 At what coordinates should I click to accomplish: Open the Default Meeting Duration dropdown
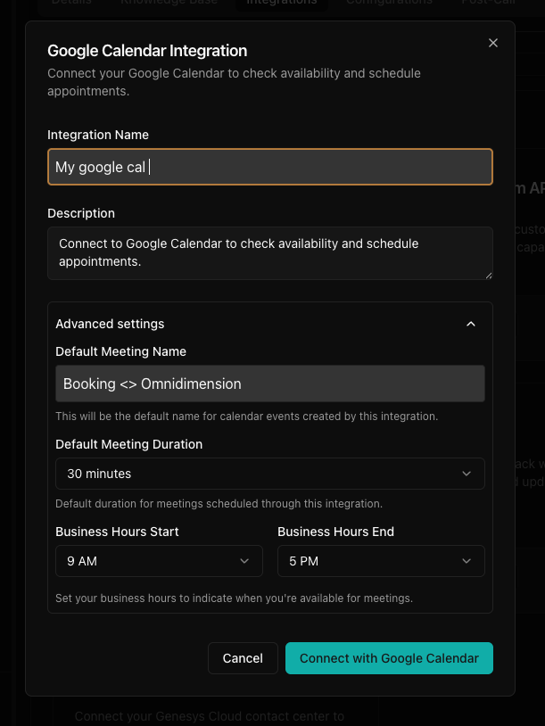(x=270, y=474)
